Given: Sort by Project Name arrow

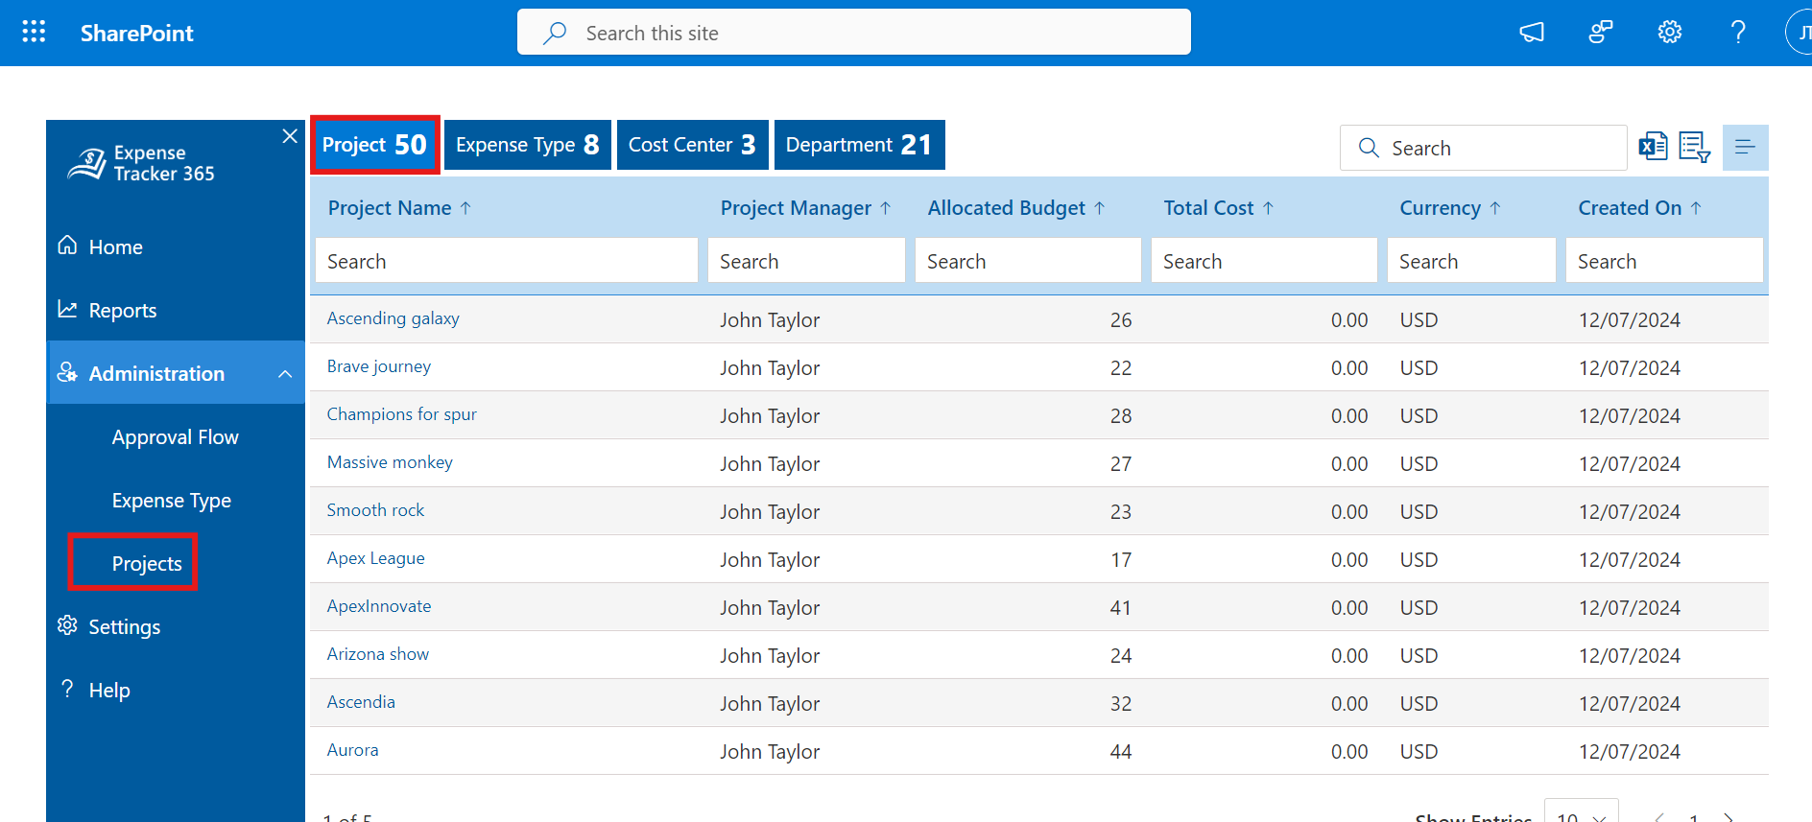Looking at the screenshot, I should pyautogui.click(x=465, y=208).
